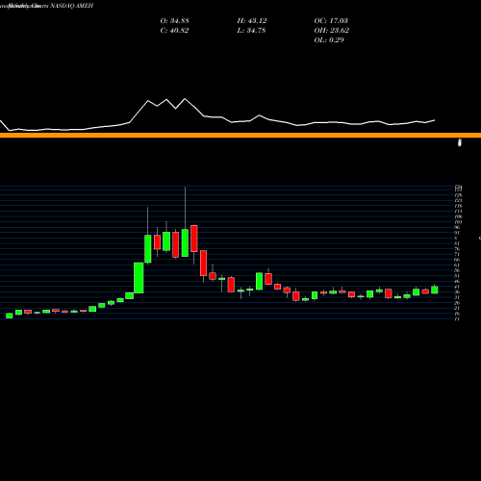481x481 pixels.
Task: Click the candle with the tallest upper wick
Action: [x=185, y=242]
